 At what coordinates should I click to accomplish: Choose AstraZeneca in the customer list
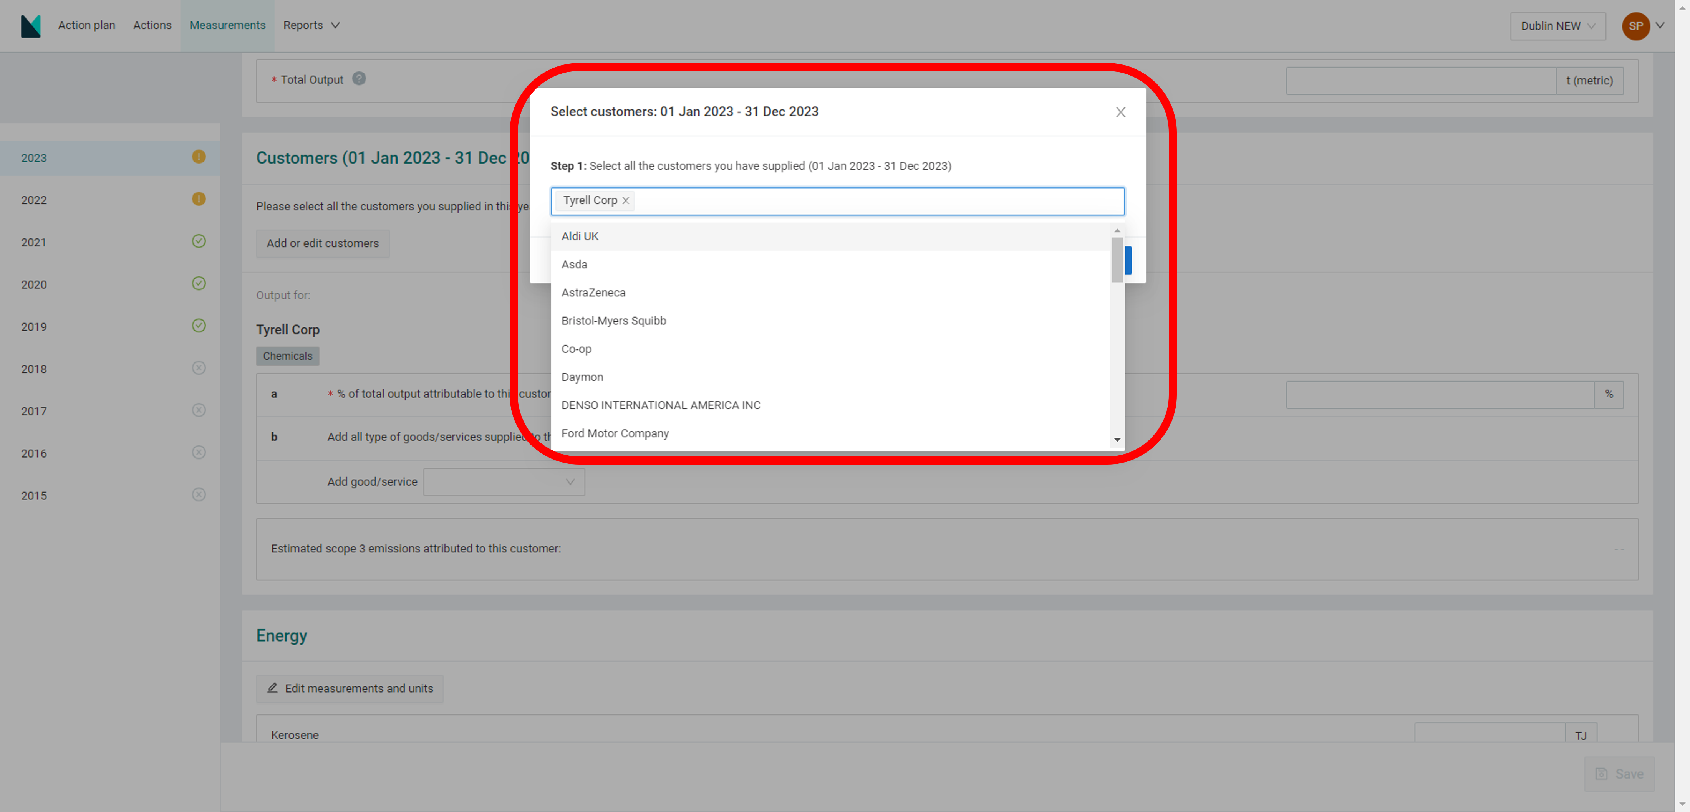[x=593, y=293]
